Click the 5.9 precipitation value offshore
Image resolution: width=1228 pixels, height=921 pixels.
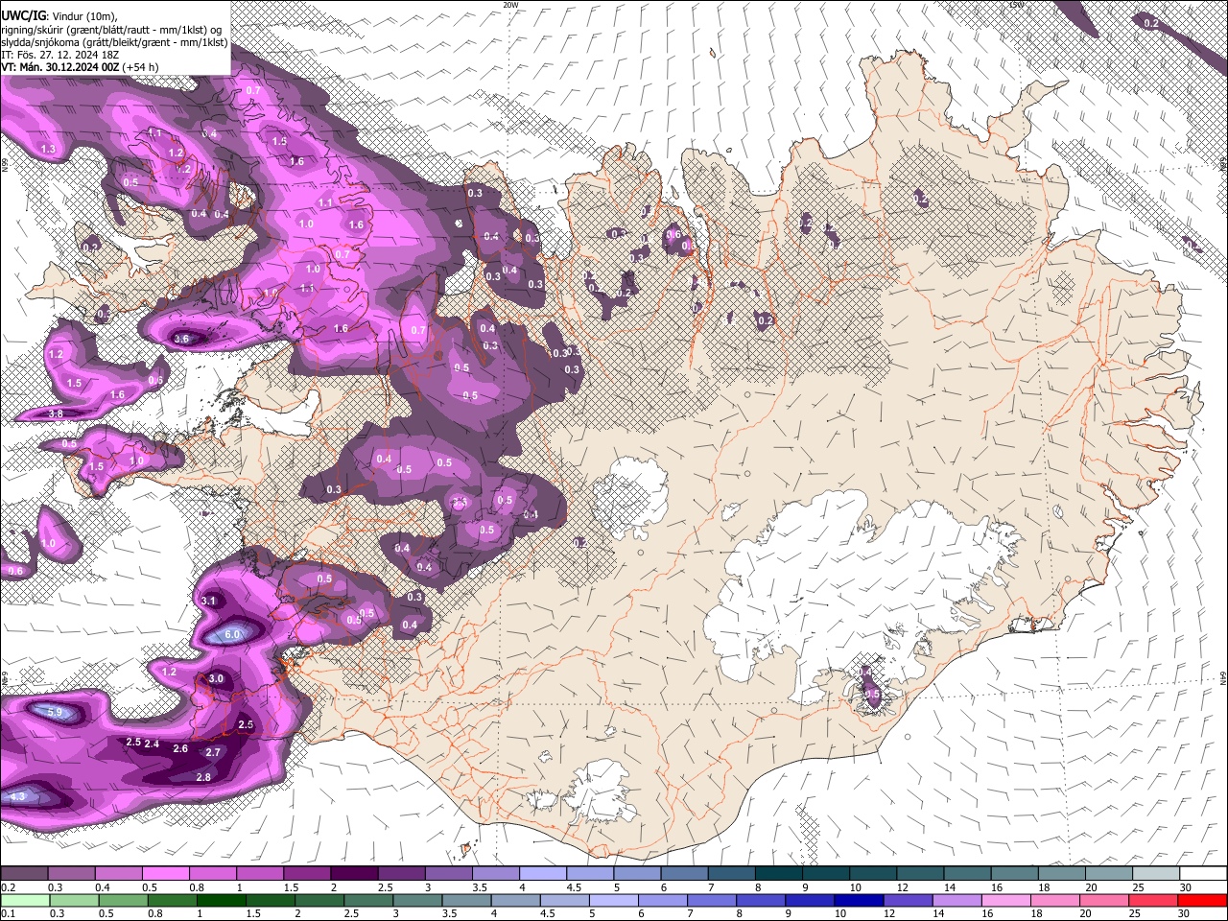coord(55,712)
